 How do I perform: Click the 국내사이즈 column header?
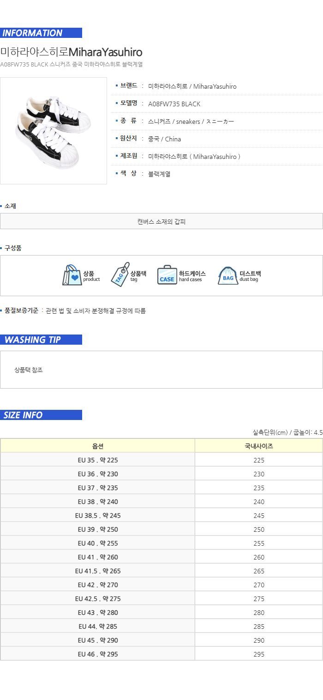point(258,446)
